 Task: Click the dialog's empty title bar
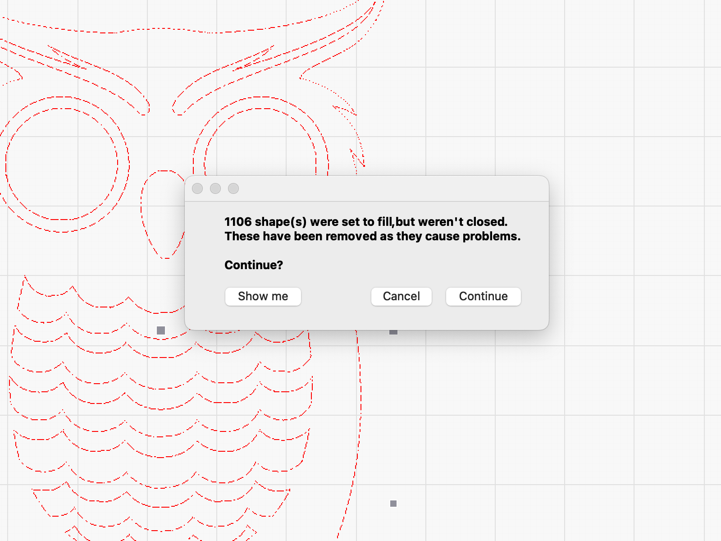383,188
